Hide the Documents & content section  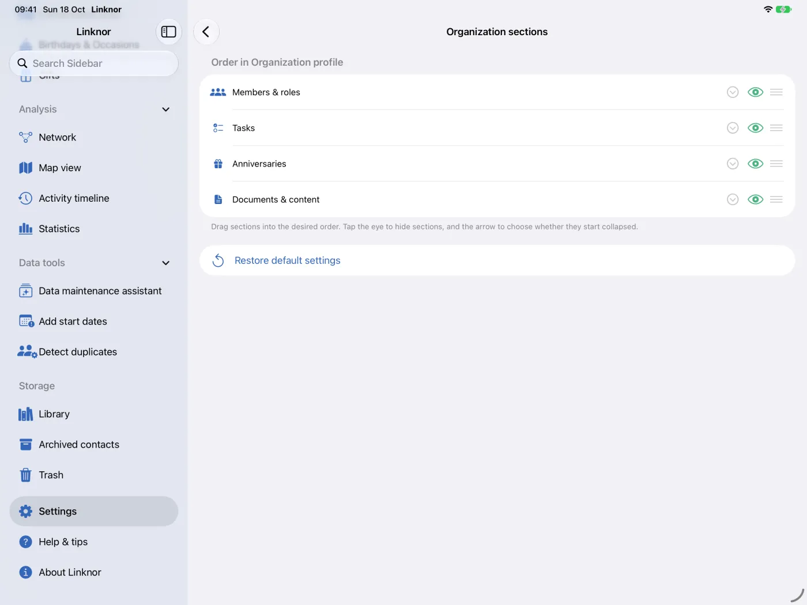point(755,199)
